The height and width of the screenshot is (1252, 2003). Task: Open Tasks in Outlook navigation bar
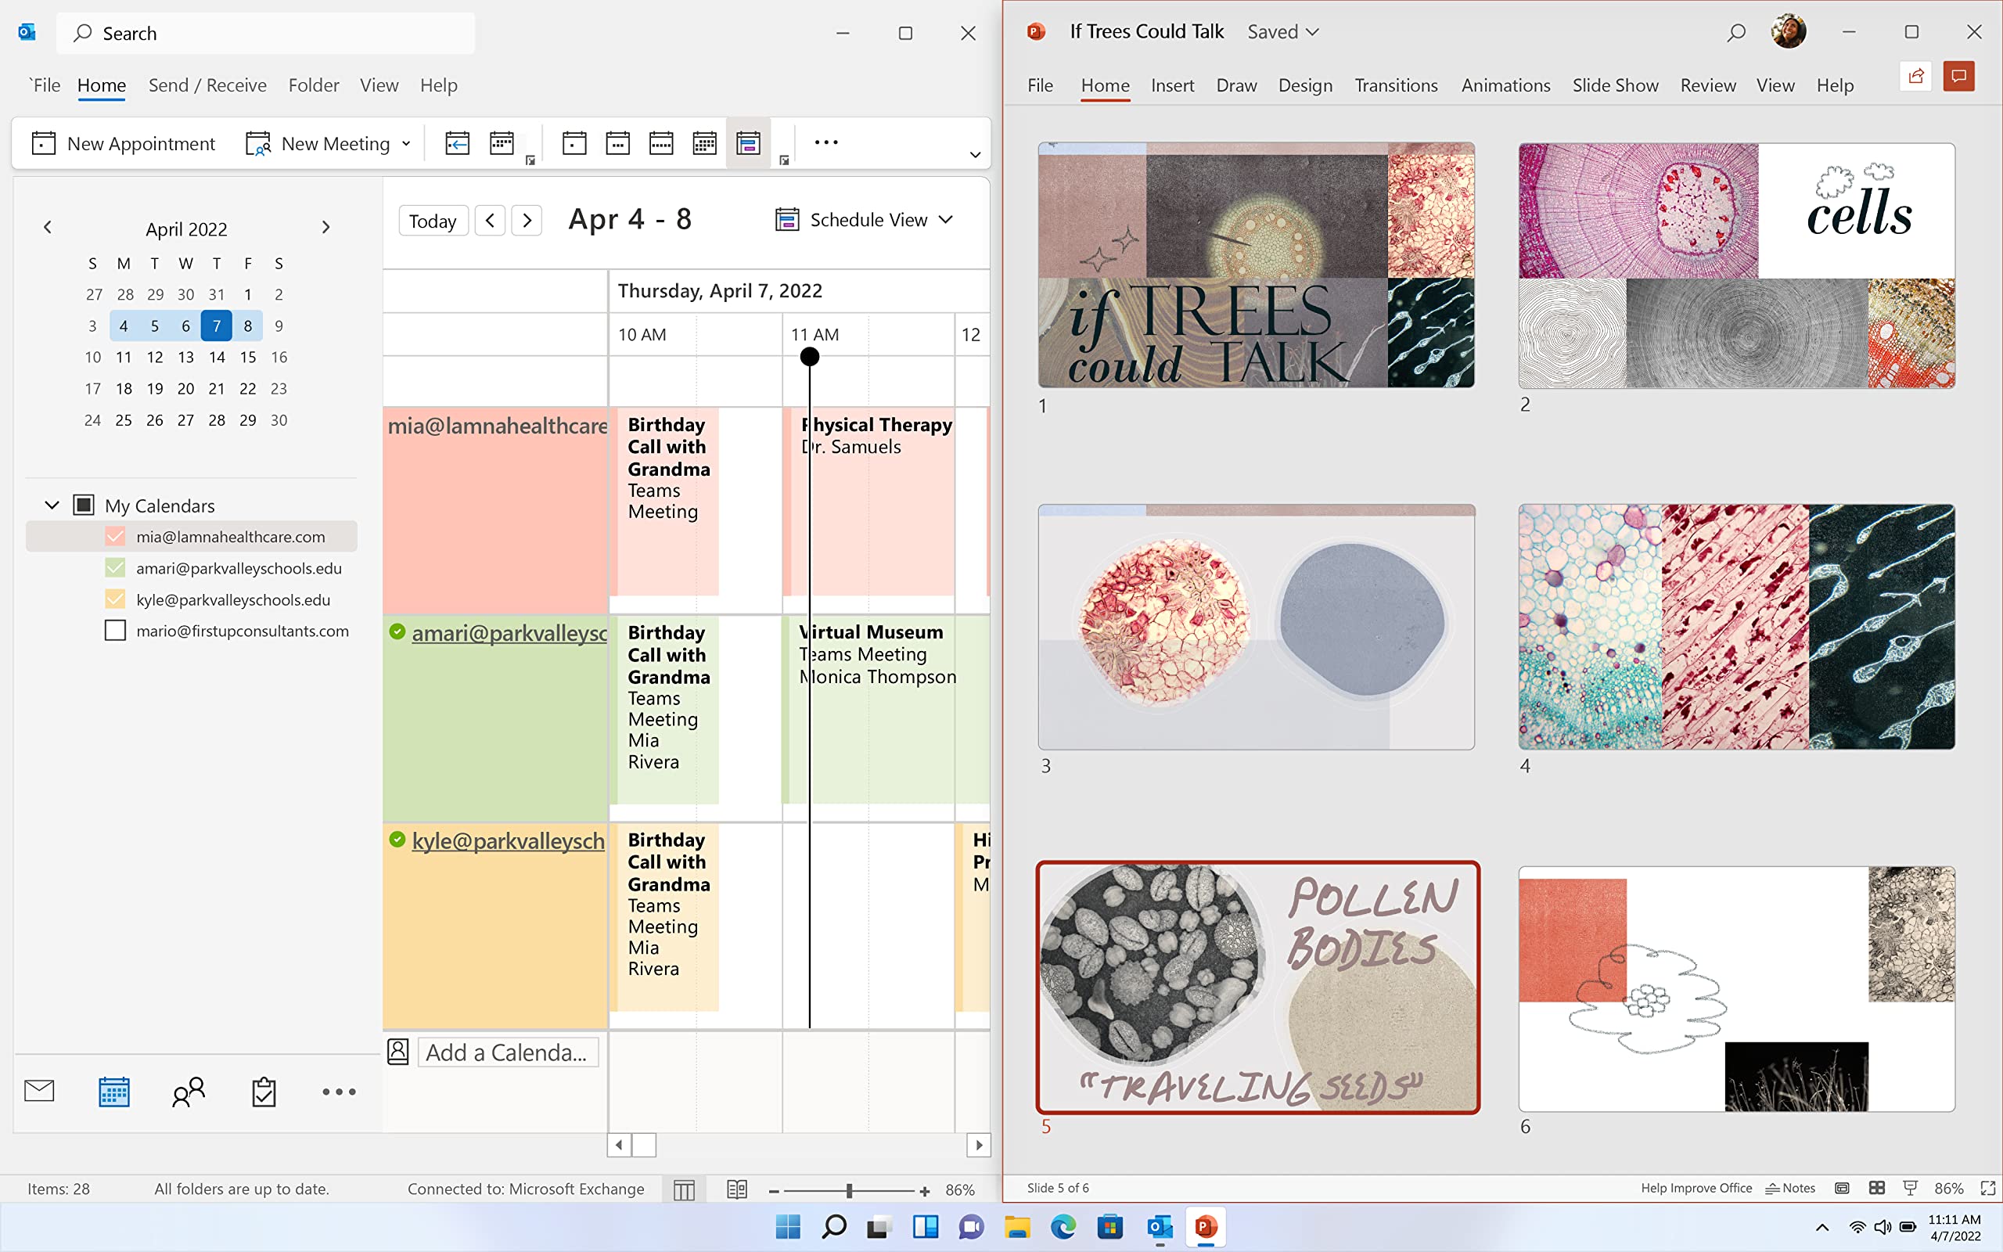pyautogui.click(x=263, y=1092)
